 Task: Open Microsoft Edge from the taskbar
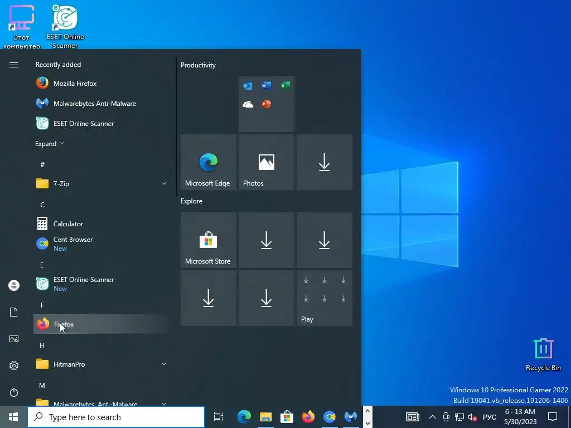(244, 417)
